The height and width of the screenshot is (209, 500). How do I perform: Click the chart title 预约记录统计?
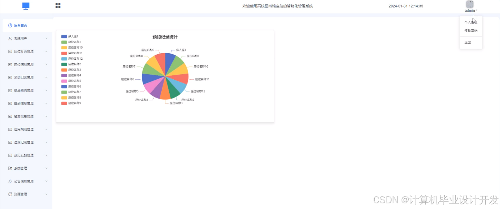click(165, 37)
